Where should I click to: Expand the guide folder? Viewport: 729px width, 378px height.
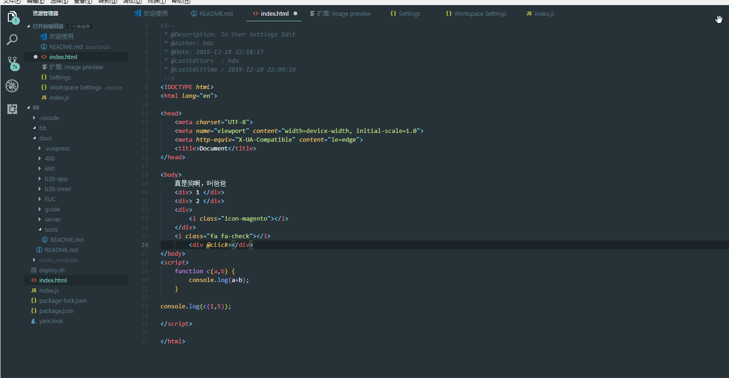click(40, 209)
